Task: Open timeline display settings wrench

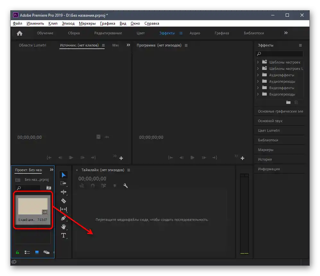Action: click(125, 186)
